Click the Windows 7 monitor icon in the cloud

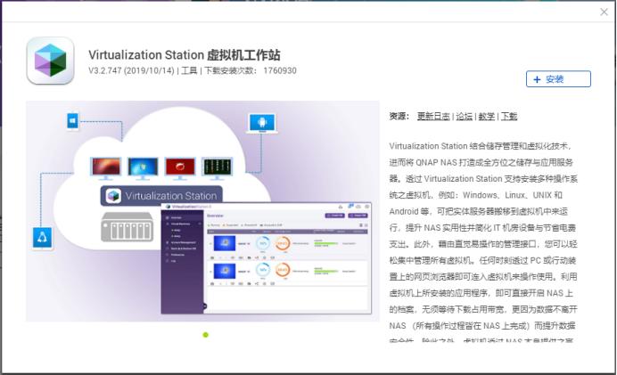pos(142,167)
